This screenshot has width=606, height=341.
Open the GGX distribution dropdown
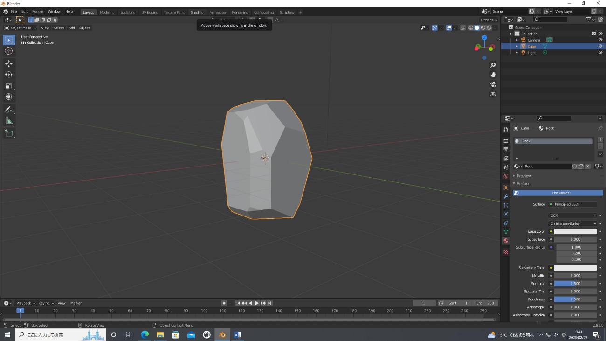(572, 216)
